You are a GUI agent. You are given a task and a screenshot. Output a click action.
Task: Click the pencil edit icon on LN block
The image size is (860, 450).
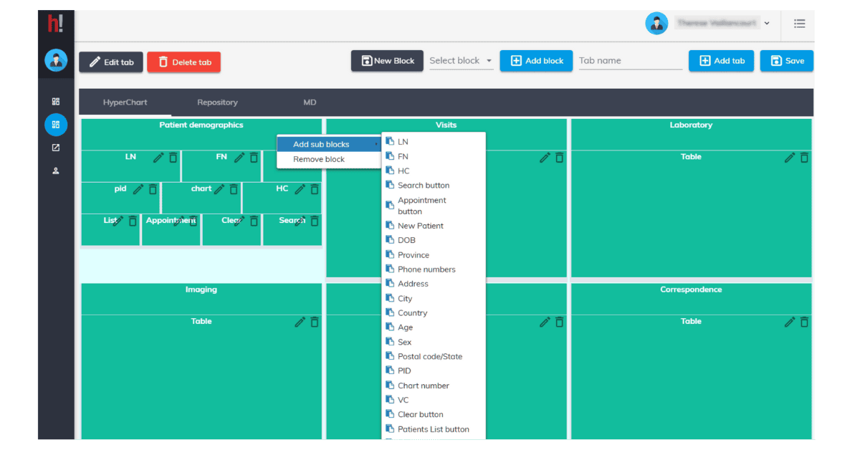pos(158,158)
